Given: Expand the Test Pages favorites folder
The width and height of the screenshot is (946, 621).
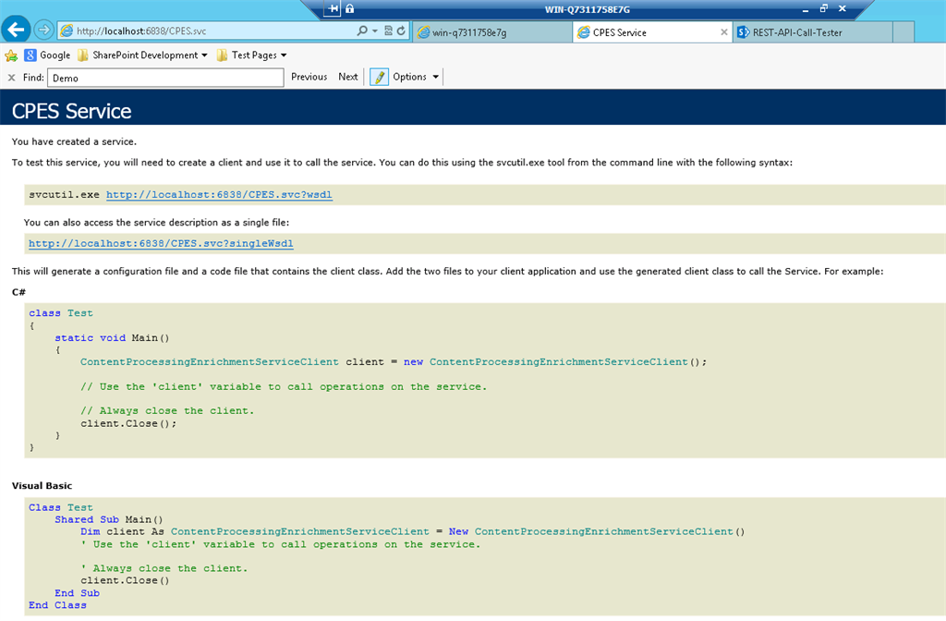Looking at the screenshot, I should [251, 55].
